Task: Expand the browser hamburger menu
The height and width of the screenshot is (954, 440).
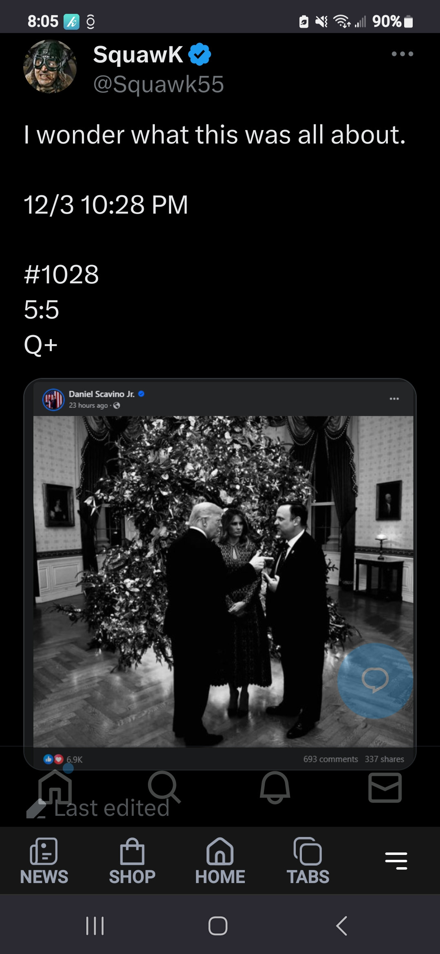Action: (x=396, y=861)
